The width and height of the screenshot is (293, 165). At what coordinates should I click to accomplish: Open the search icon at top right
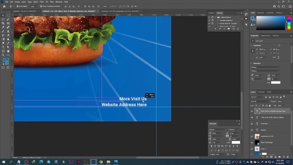(279, 6)
